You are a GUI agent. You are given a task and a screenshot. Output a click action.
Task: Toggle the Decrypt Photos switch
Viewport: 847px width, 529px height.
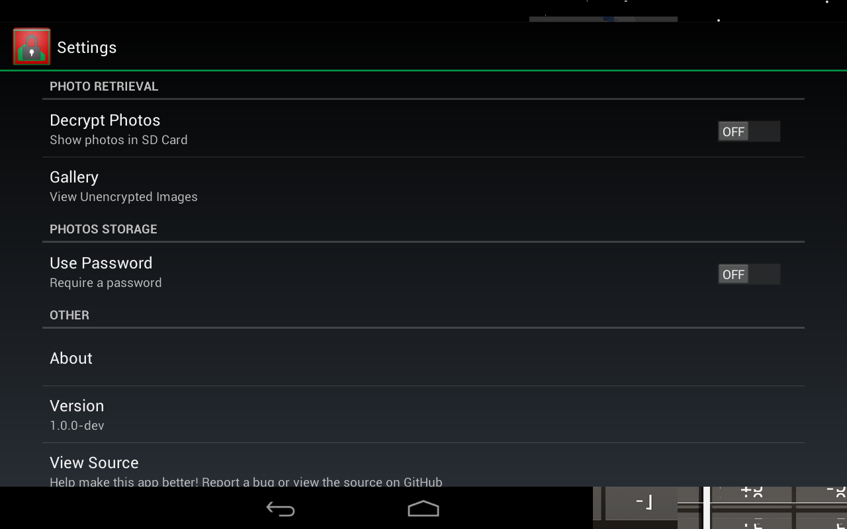point(749,132)
